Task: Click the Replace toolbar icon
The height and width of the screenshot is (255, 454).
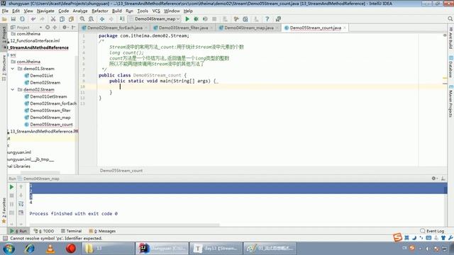Action: point(92,19)
